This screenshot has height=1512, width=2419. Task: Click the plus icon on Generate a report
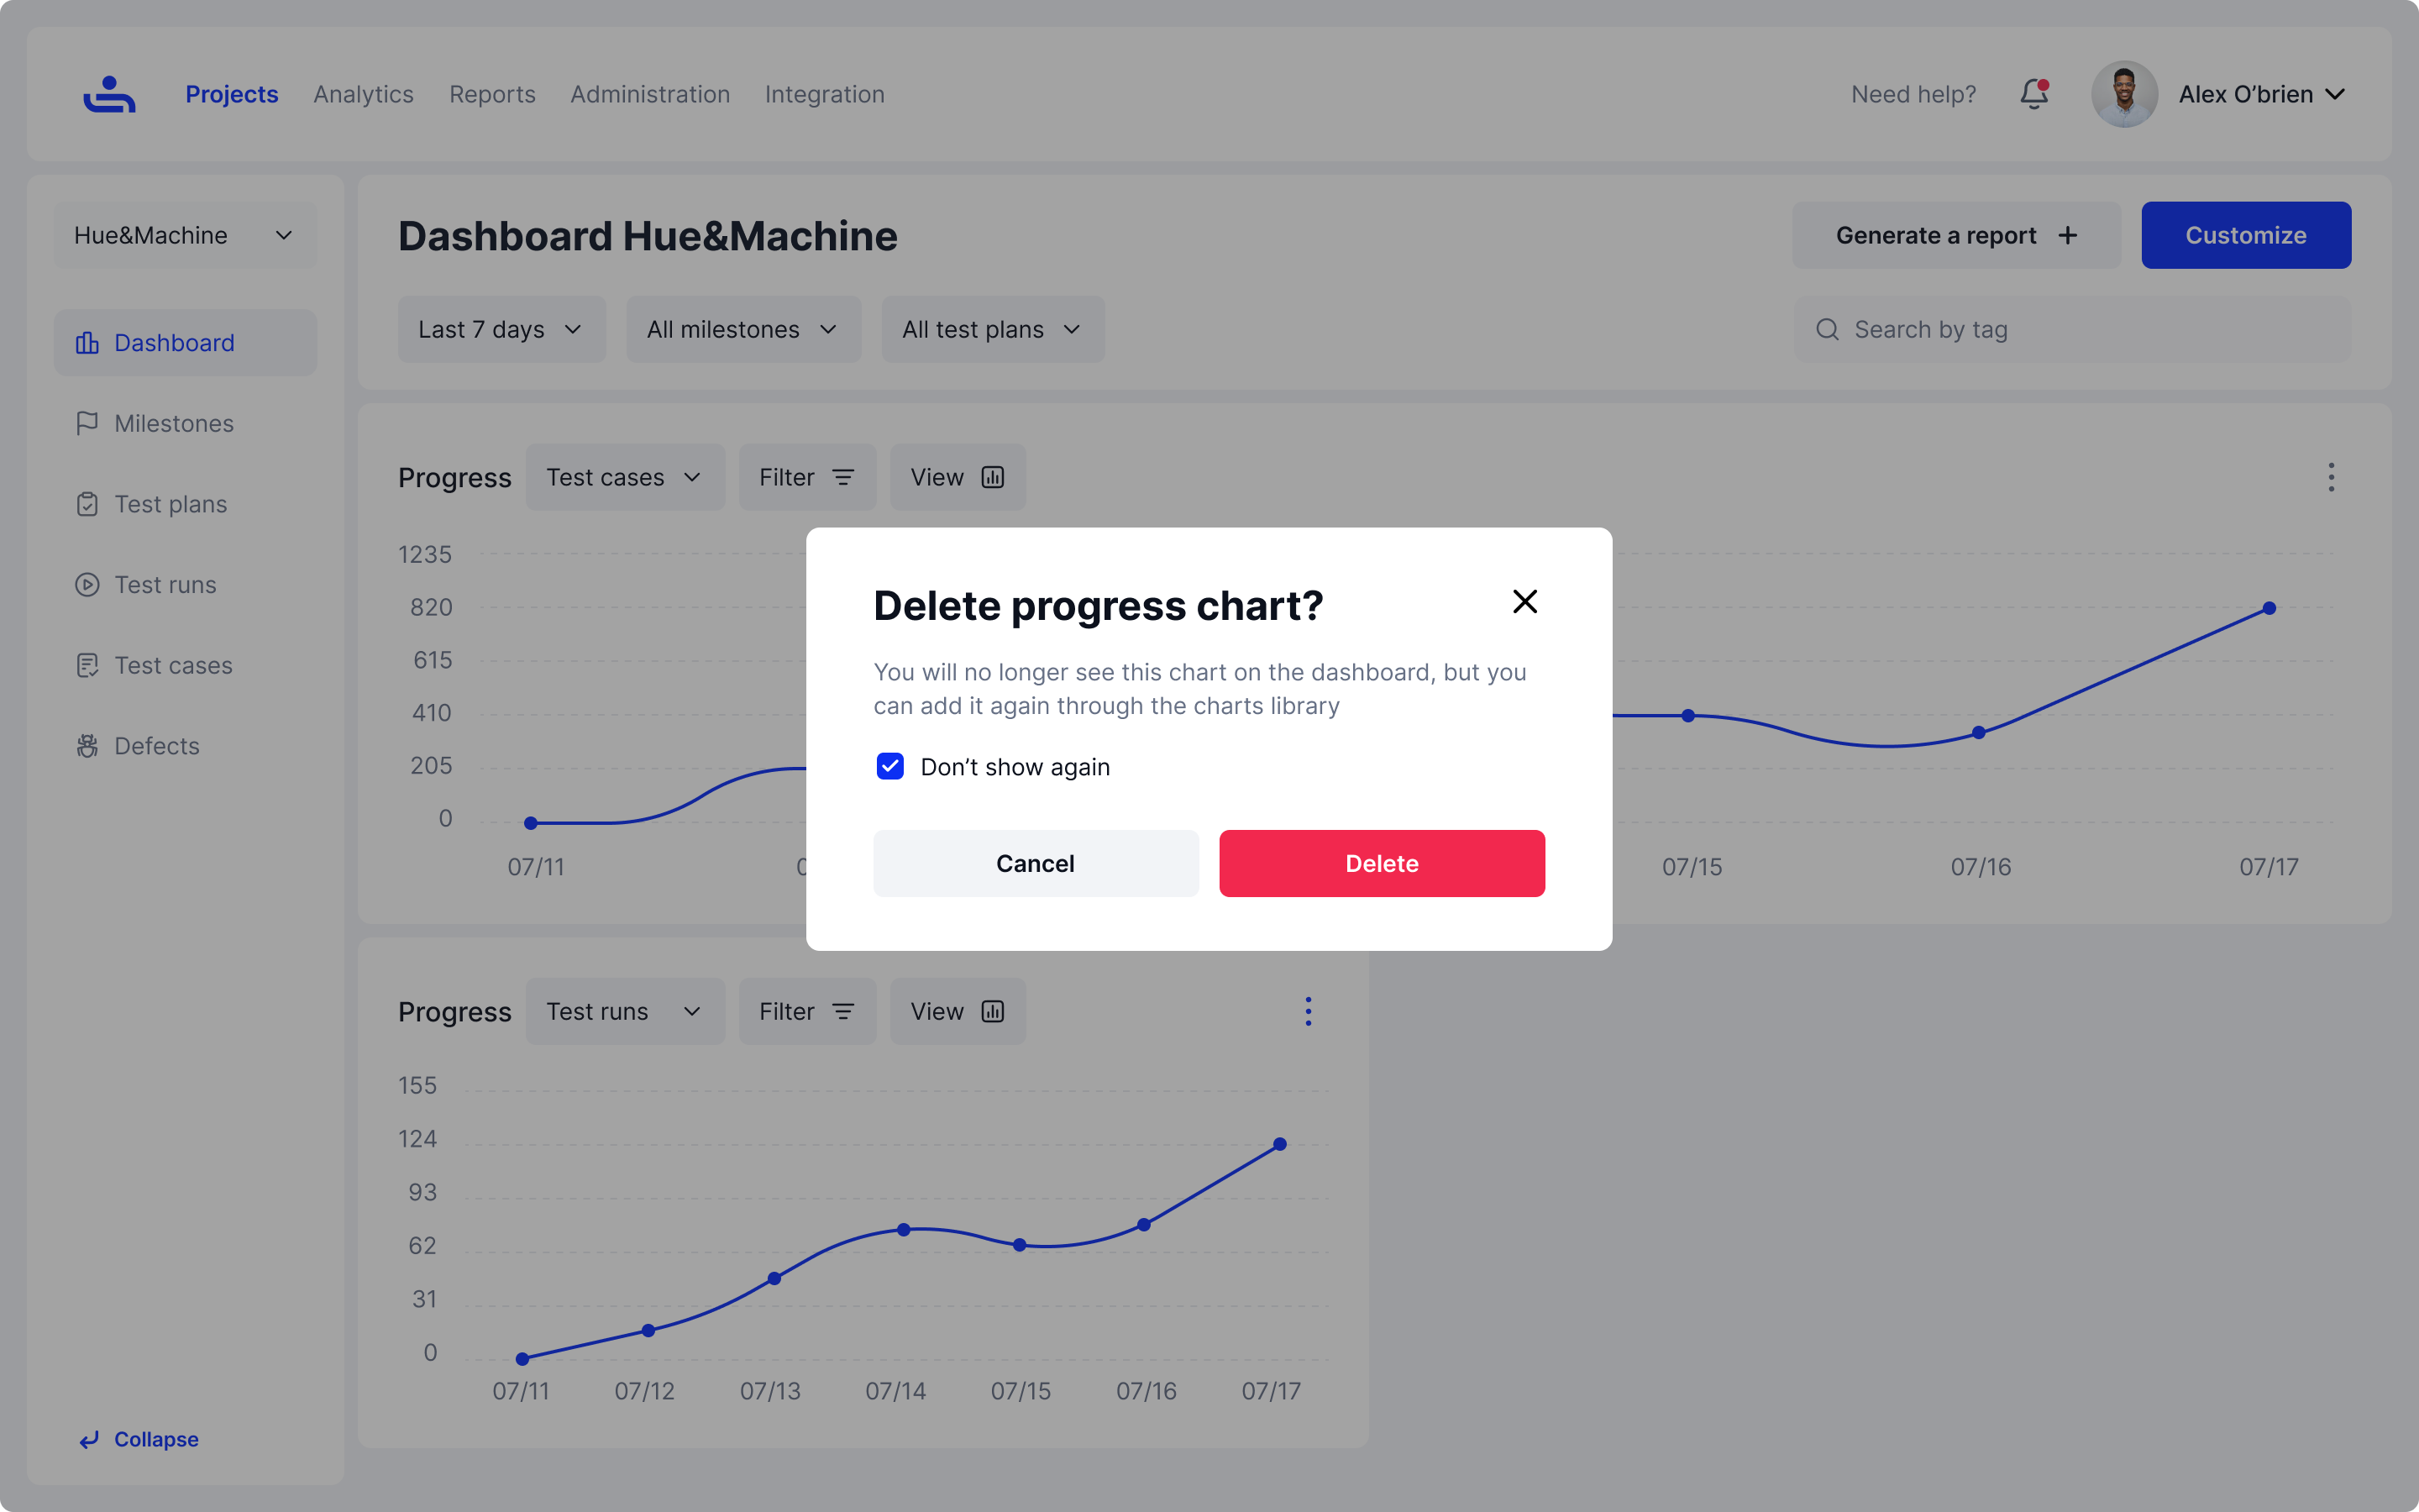tap(2067, 235)
